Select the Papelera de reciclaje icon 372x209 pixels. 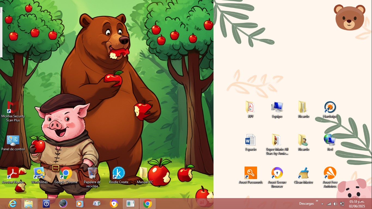pos(92,177)
